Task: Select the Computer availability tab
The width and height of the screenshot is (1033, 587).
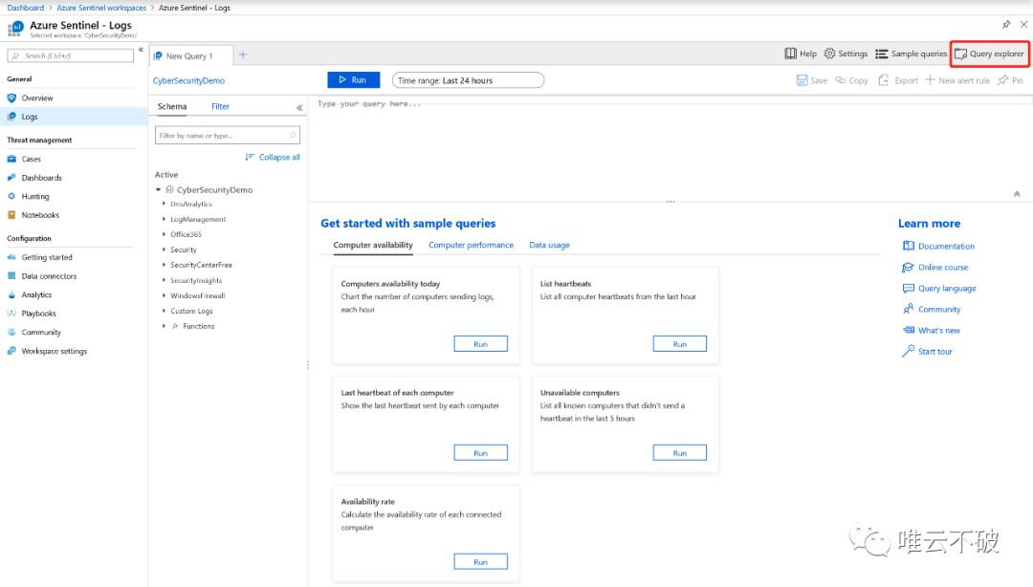Action: point(373,245)
